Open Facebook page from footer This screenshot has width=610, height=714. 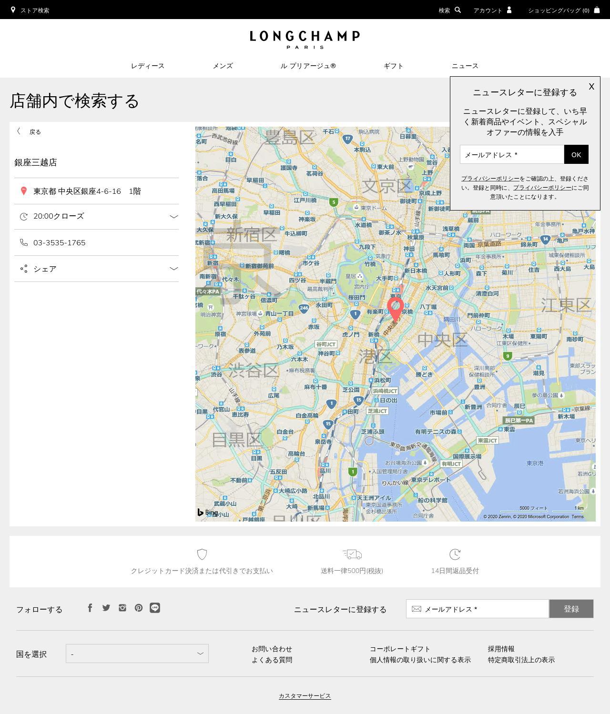90,607
